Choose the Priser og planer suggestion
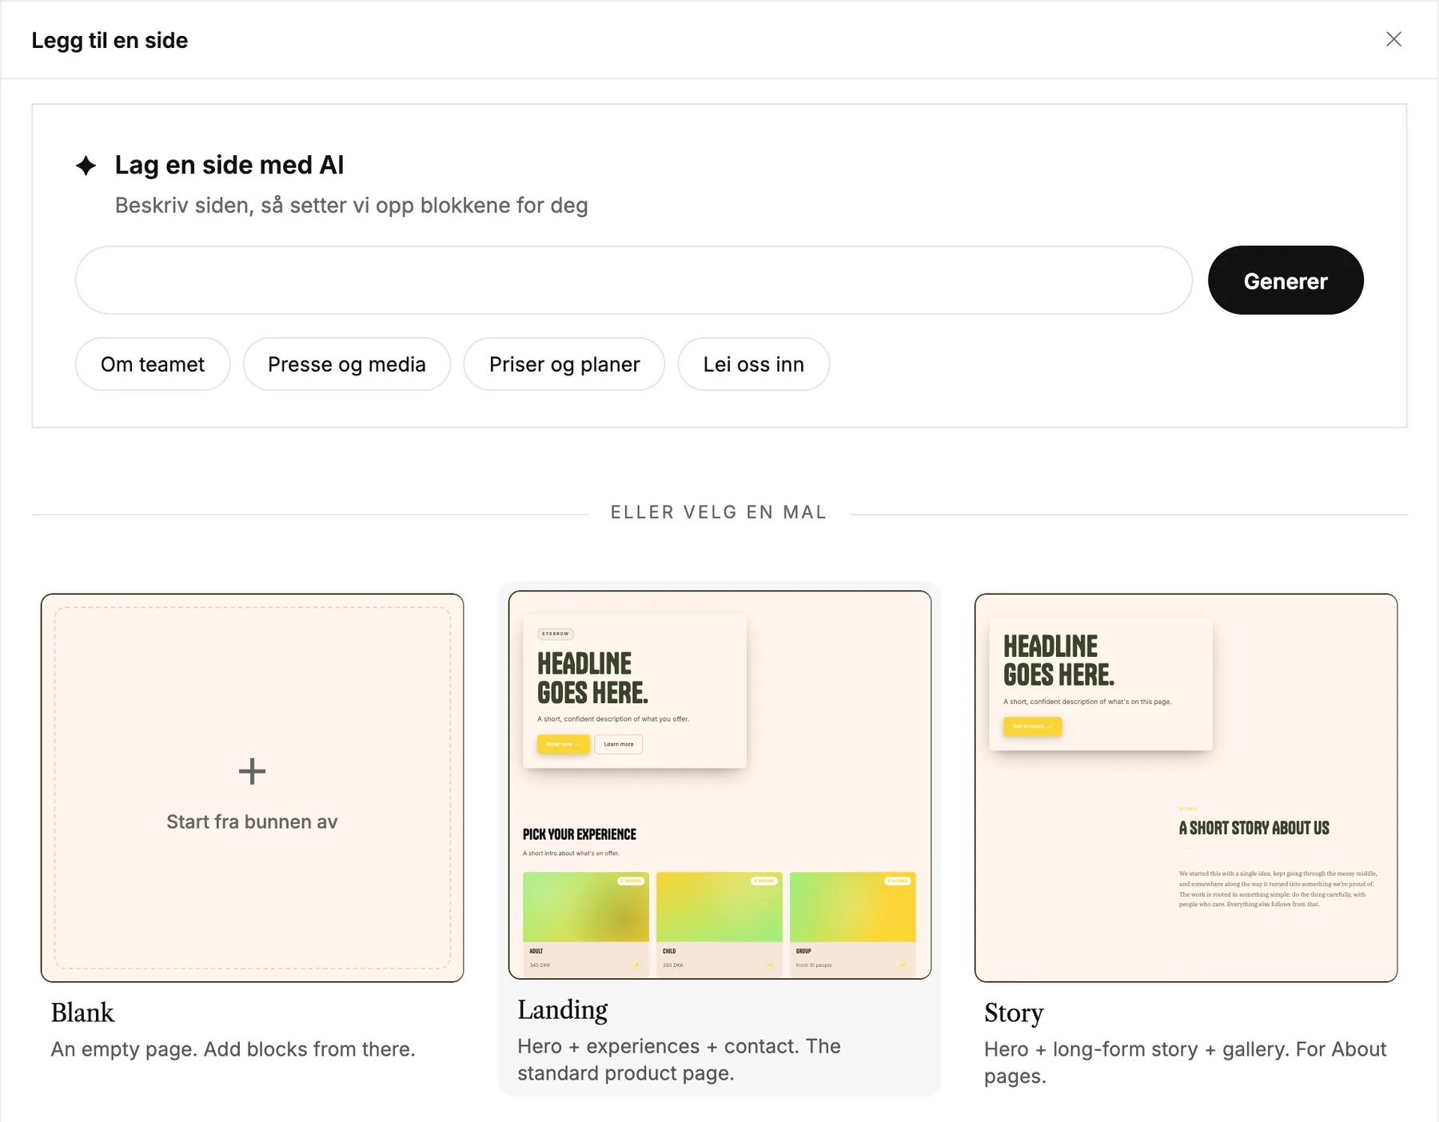The height and width of the screenshot is (1122, 1439). click(x=564, y=364)
